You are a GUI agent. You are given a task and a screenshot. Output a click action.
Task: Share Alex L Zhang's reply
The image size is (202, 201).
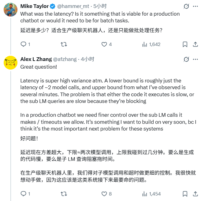point(195,194)
